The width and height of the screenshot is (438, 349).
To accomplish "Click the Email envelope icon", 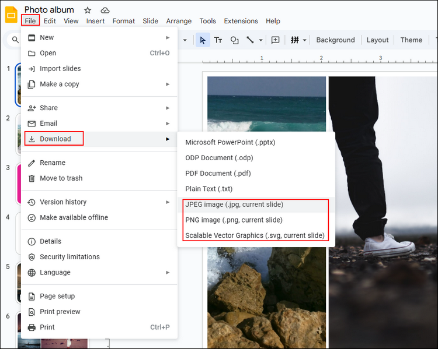I will [x=32, y=124].
